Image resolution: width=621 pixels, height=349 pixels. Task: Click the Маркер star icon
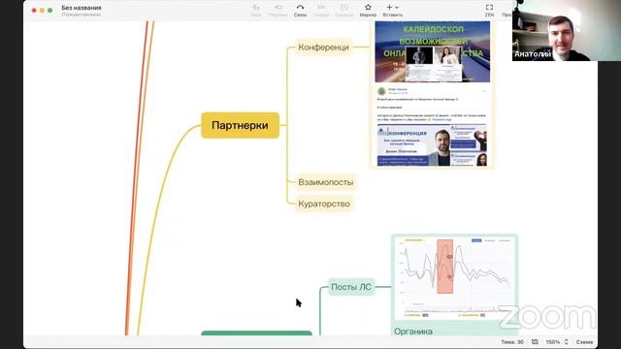(368, 7)
